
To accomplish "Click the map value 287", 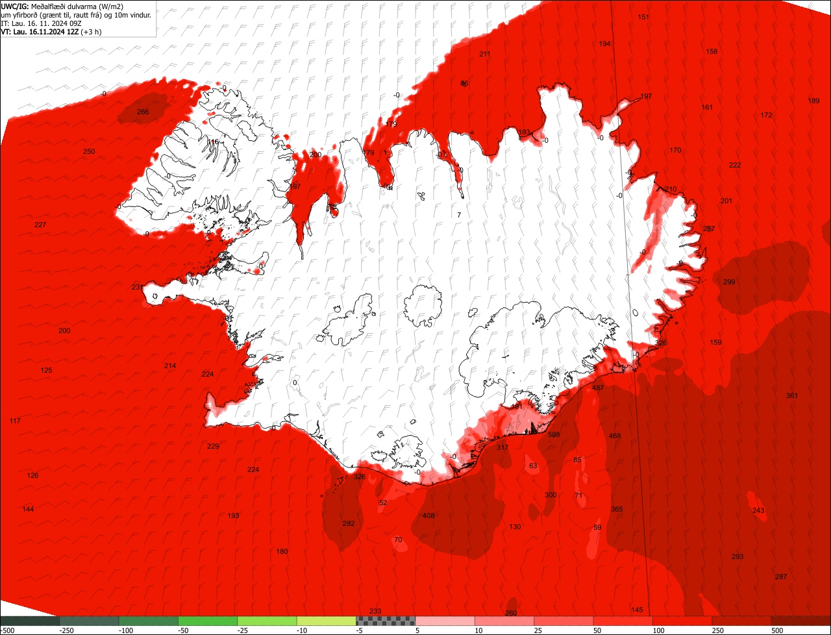I will (781, 577).
